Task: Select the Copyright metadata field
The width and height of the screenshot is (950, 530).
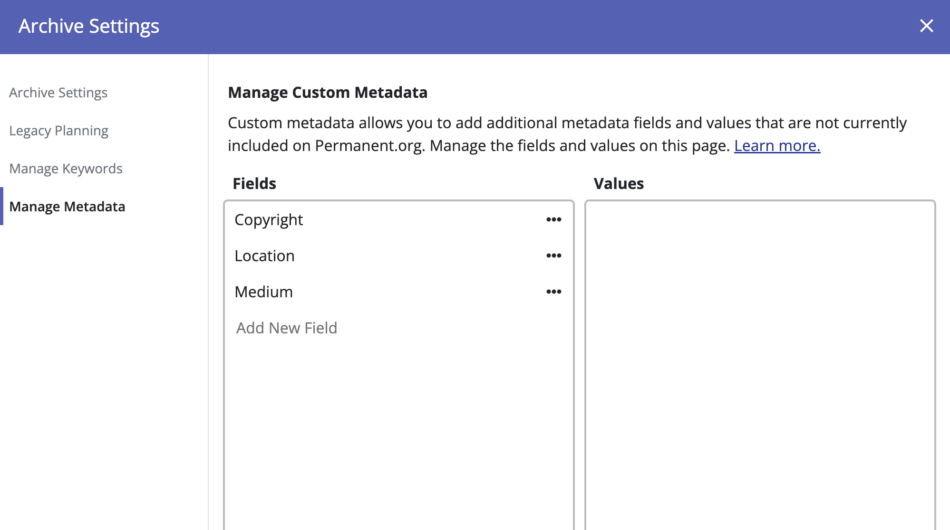Action: (x=269, y=220)
